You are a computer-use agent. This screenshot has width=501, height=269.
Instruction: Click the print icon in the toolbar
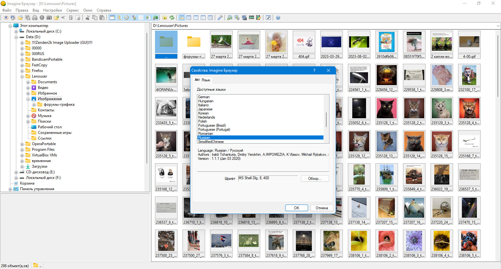pos(35,18)
